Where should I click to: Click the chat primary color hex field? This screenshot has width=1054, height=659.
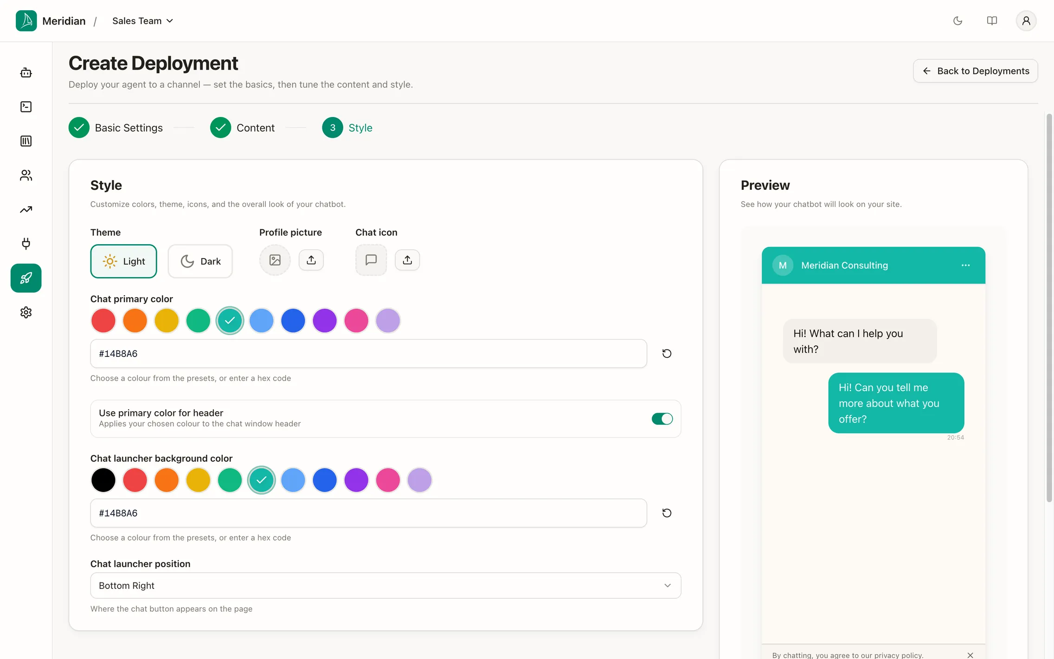(368, 354)
